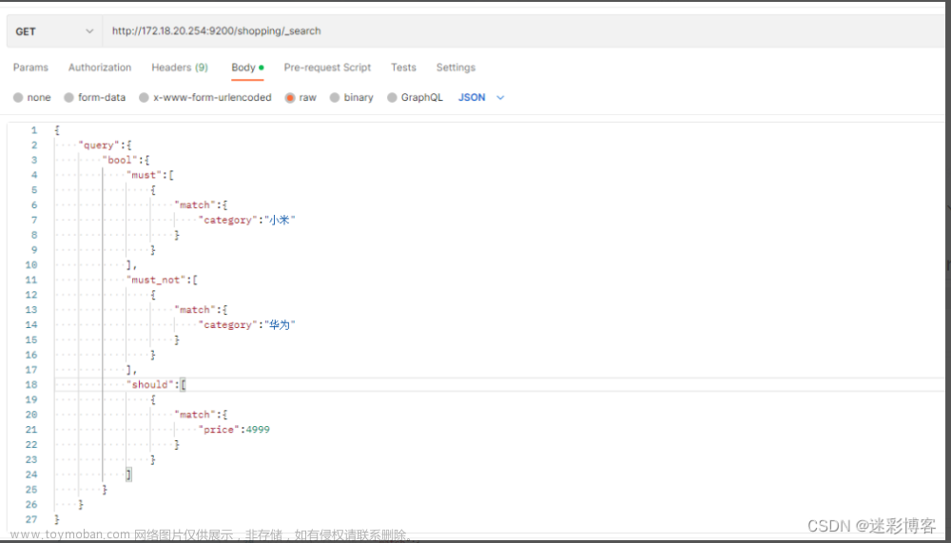Open the Authorization tab
Screen dimensions: 951x543
(x=100, y=68)
